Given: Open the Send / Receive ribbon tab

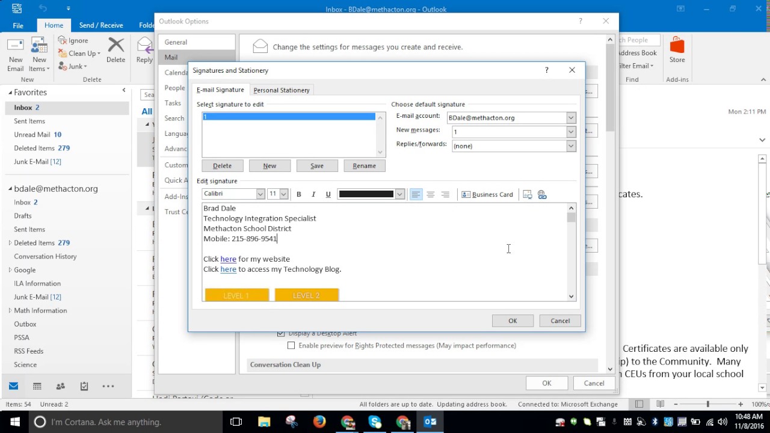Looking at the screenshot, I should (101, 25).
